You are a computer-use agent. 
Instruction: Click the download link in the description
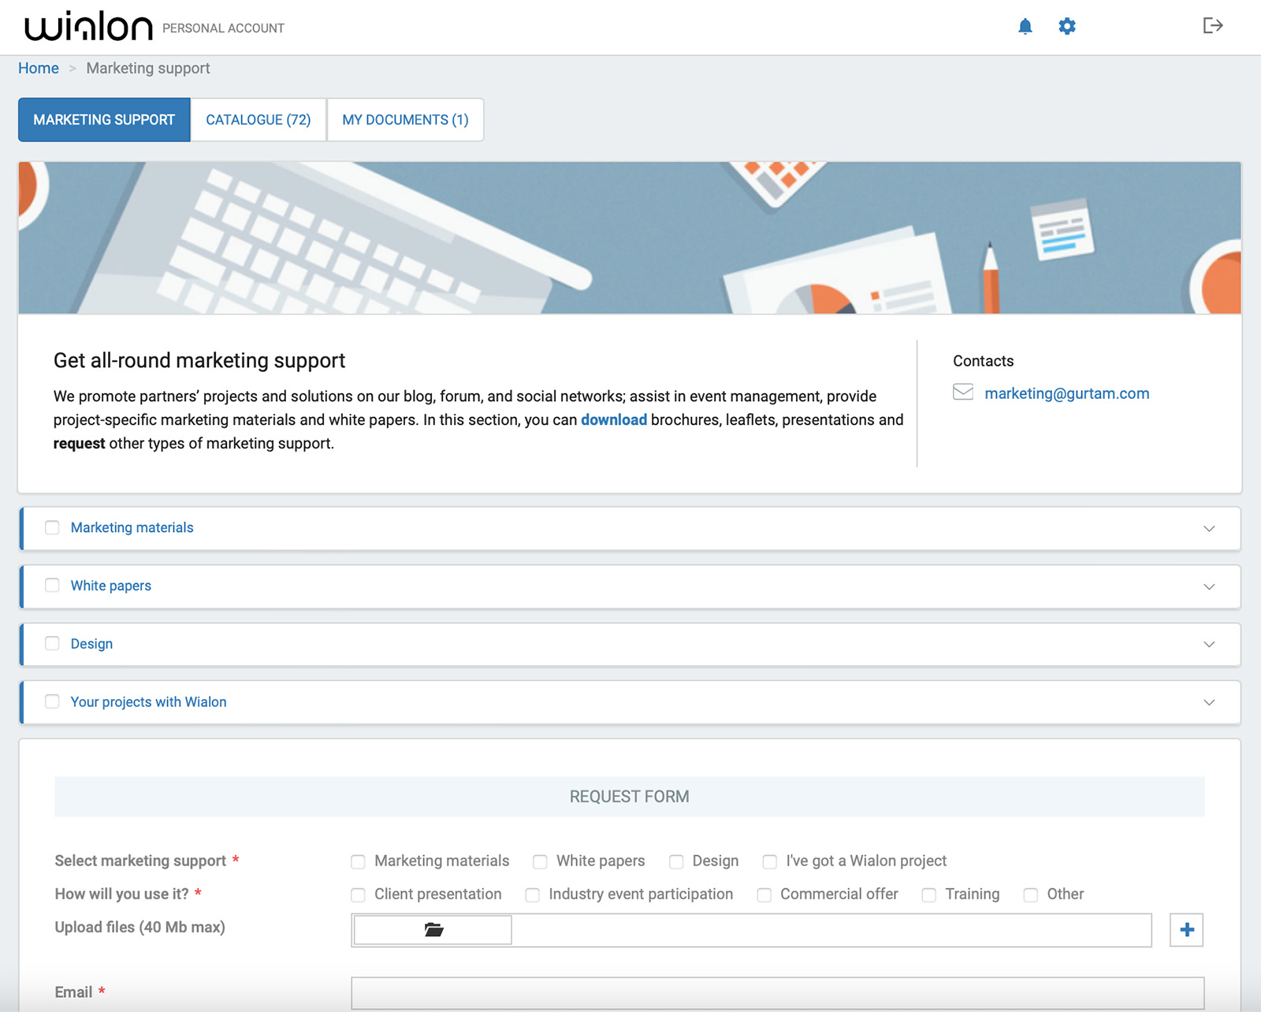(614, 419)
